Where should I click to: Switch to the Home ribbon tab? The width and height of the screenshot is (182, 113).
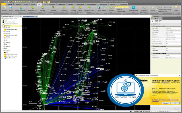[x=10, y=5]
